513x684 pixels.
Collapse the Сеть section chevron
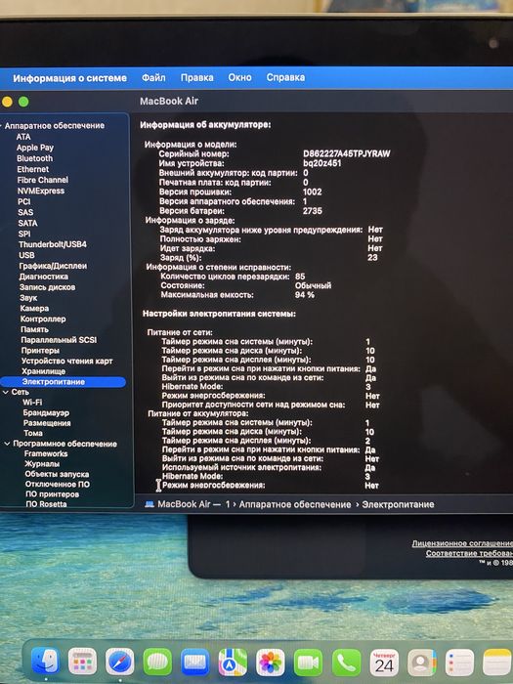tap(6, 392)
